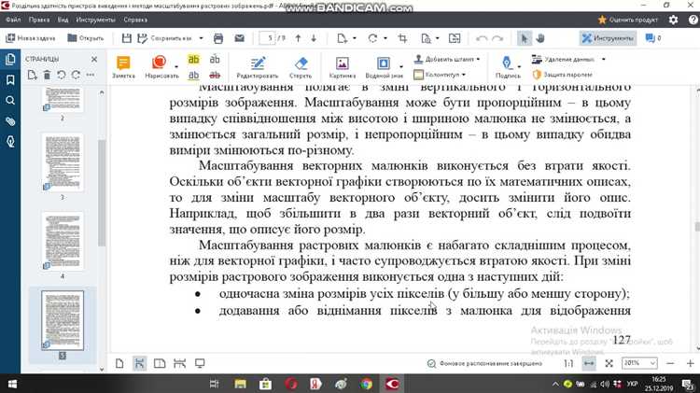700x393 pixels.
Task: Select the yellow highlight text tool
Action: pos(193,60)
